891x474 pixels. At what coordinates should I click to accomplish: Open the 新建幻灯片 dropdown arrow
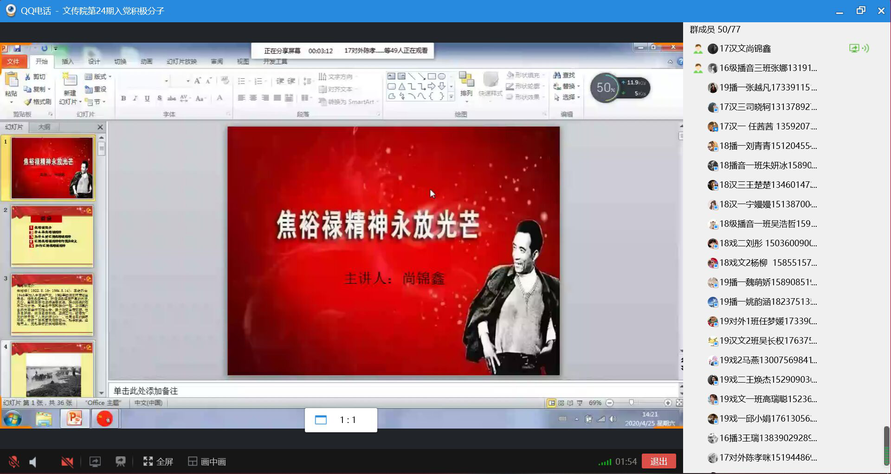[80, 102]
